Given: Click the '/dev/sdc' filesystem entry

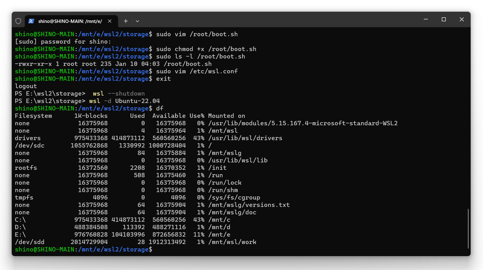Looking at the screenshot, I should click(x=30, y=146).
